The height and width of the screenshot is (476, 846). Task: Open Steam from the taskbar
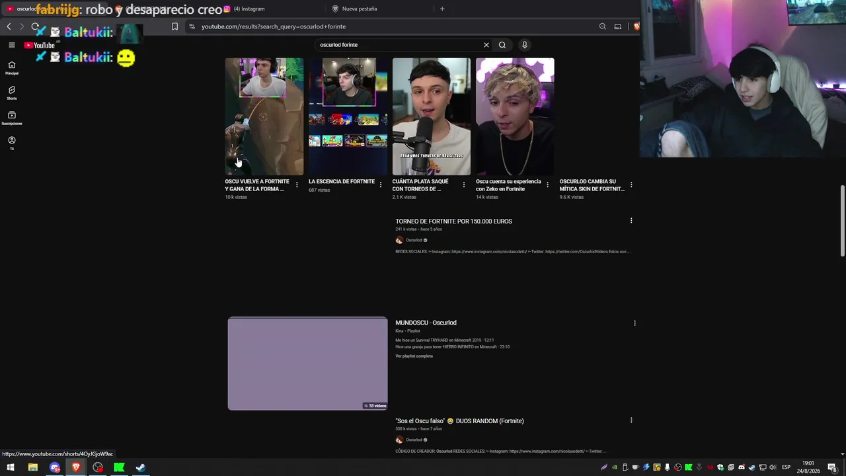[141, 467]
